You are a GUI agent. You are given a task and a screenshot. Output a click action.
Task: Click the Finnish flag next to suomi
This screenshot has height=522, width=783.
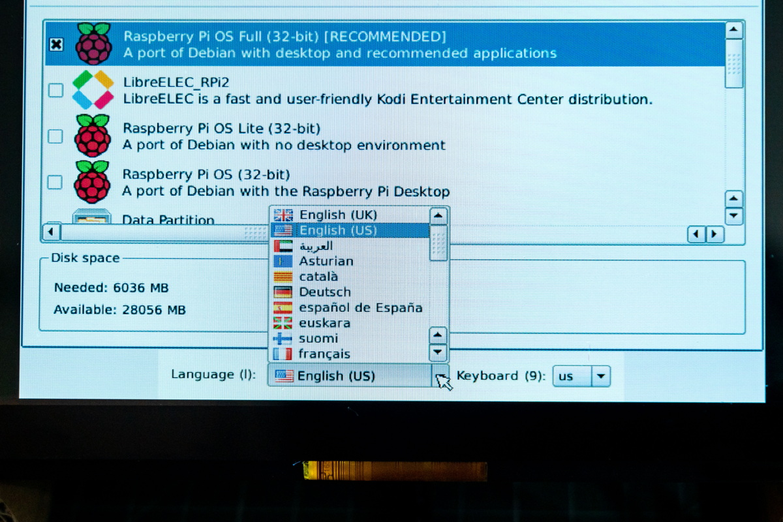click(282, 339)
